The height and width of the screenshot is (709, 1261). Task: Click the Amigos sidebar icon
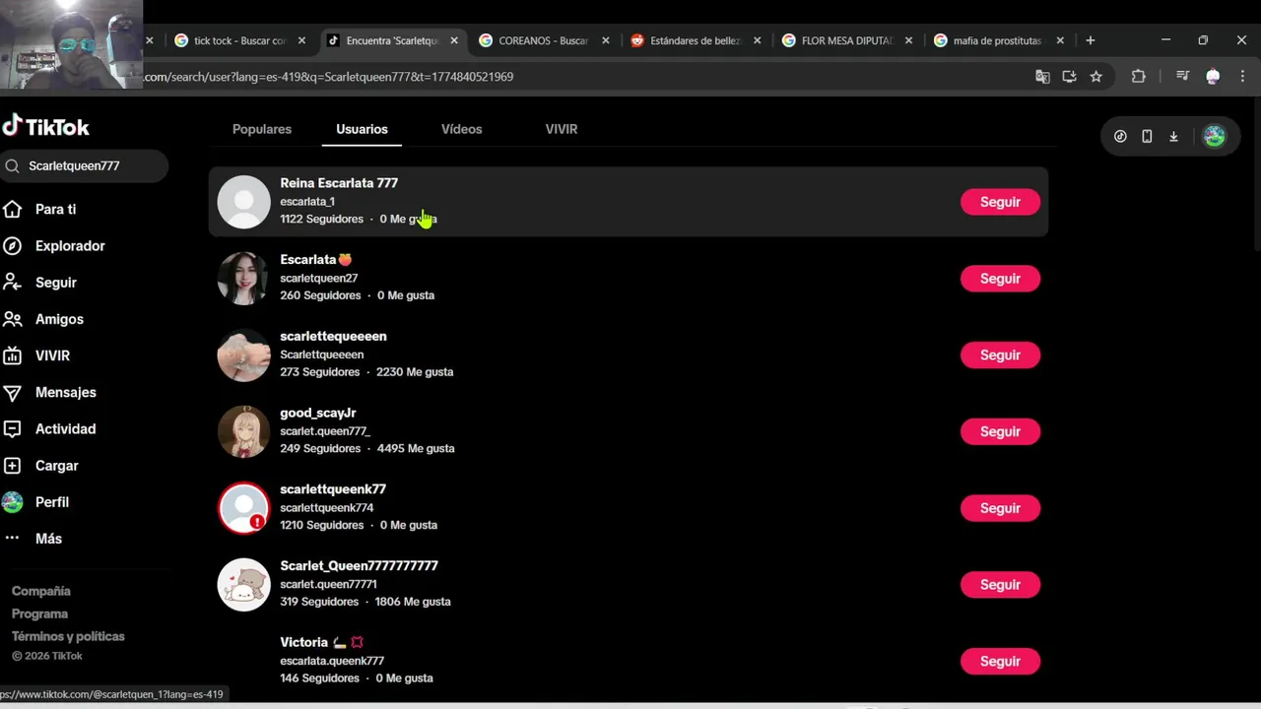click(12, 319)
